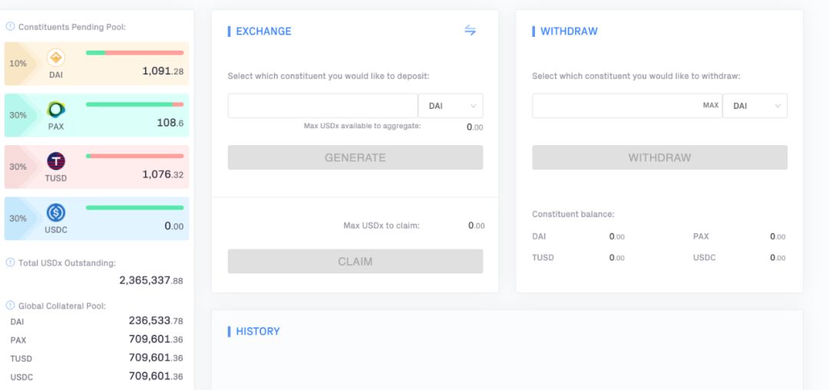Click the GENERATE button
This screenshot has width=829, height=390.
355,157
